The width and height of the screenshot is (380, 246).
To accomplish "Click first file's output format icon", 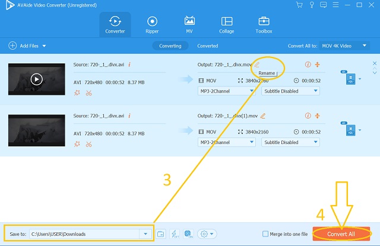I will [350, 79].
